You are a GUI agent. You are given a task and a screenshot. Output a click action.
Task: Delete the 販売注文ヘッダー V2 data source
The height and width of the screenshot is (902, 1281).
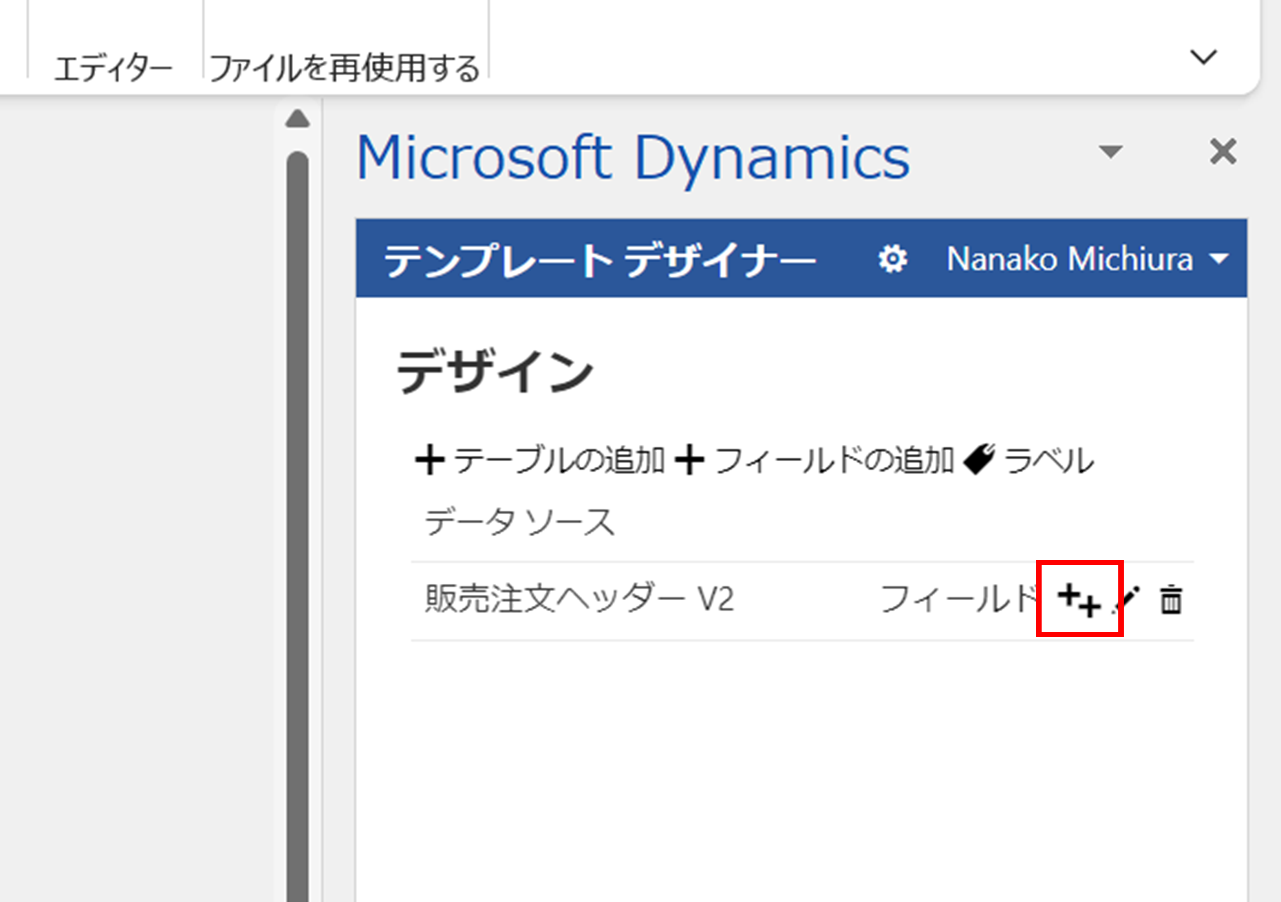click(1171, 600)
